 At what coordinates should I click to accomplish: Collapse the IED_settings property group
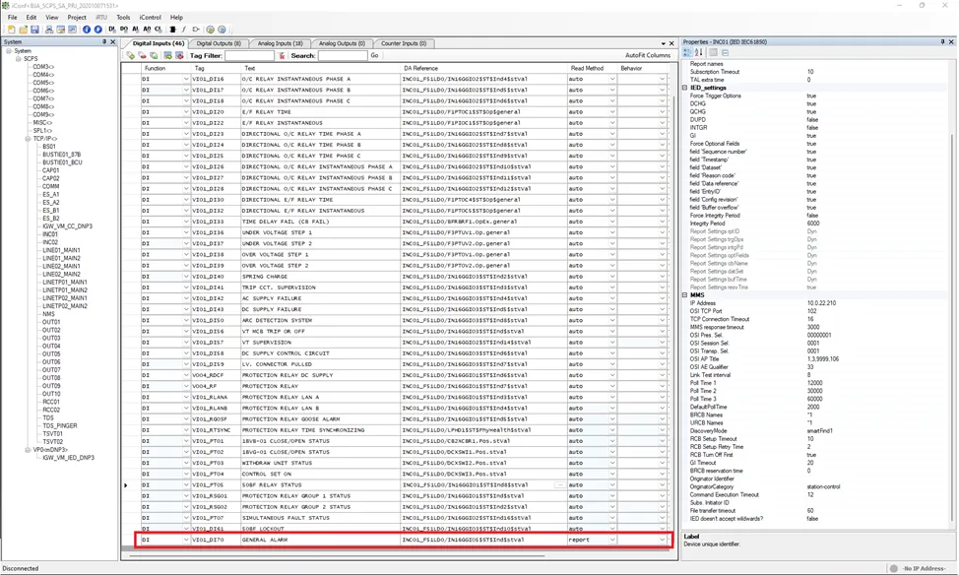point(685,88)
